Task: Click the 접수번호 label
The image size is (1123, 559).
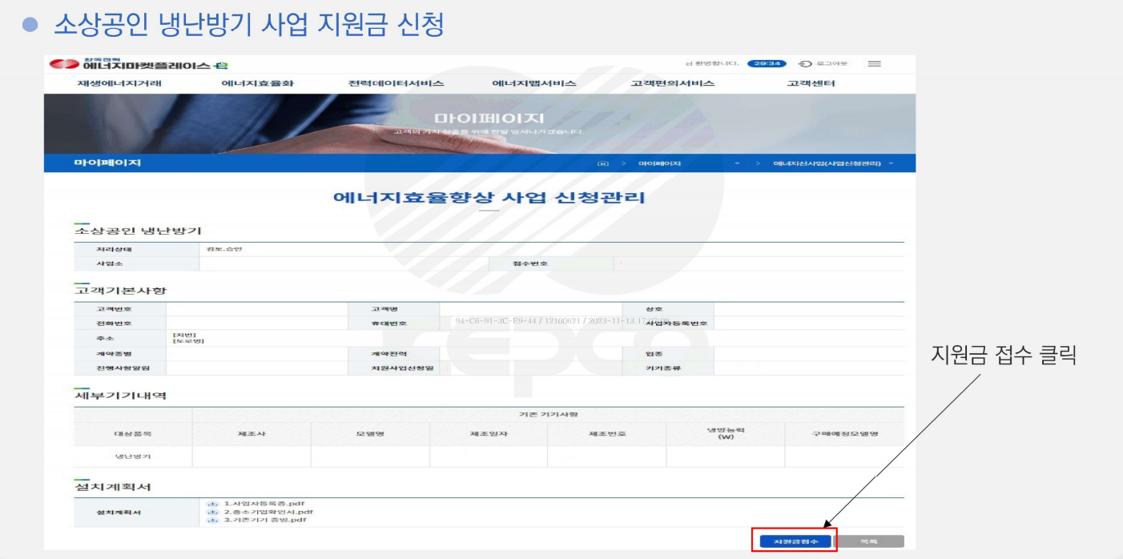Action: point(530,263)
